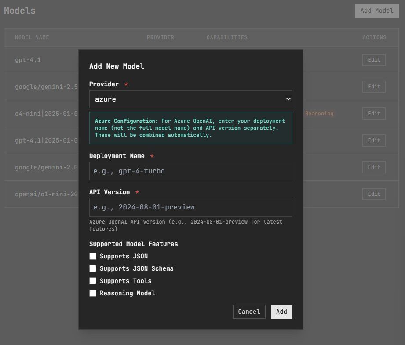Select the gpt-4.1|2025-01-0 model name
The image size is (405, 345).
click(x=47, y=140)
